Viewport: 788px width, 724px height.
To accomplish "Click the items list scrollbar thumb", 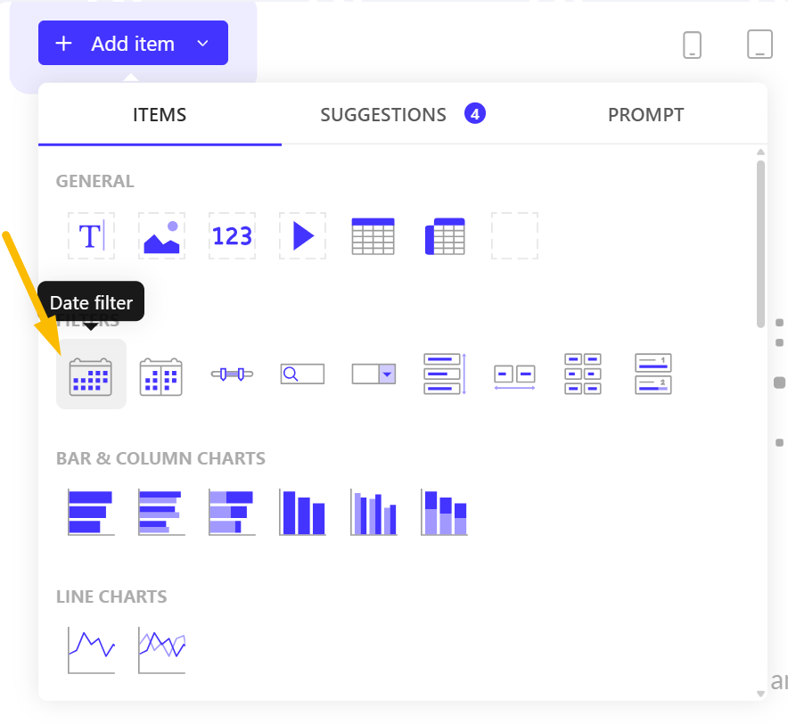I will [x=761, y=244].
